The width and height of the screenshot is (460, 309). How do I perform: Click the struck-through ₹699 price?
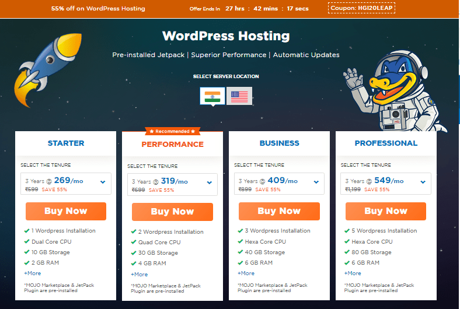click(x=138, y=190)
